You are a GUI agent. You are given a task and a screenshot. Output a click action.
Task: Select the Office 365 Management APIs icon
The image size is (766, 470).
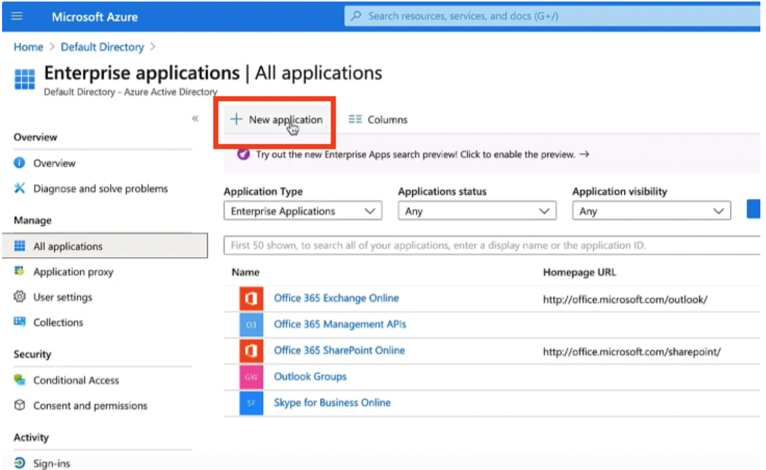(252, 324)
